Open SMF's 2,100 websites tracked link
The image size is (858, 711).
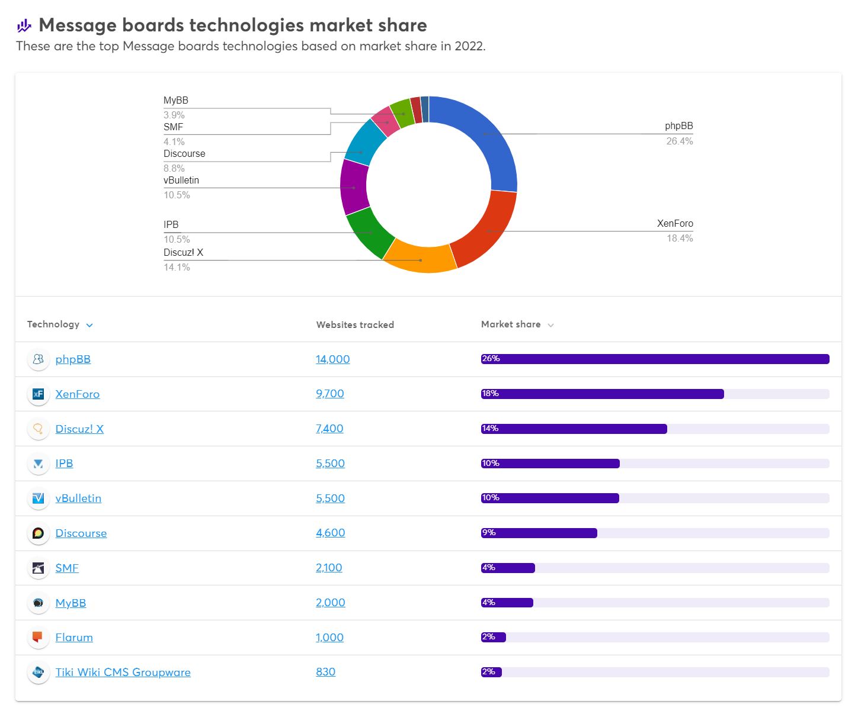(x=329, y=568)
